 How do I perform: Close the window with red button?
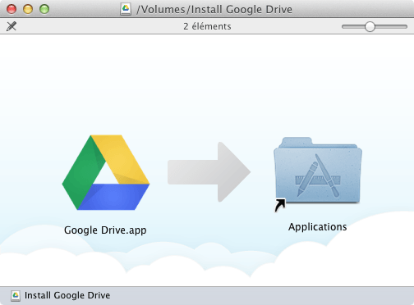coord(11,9)
